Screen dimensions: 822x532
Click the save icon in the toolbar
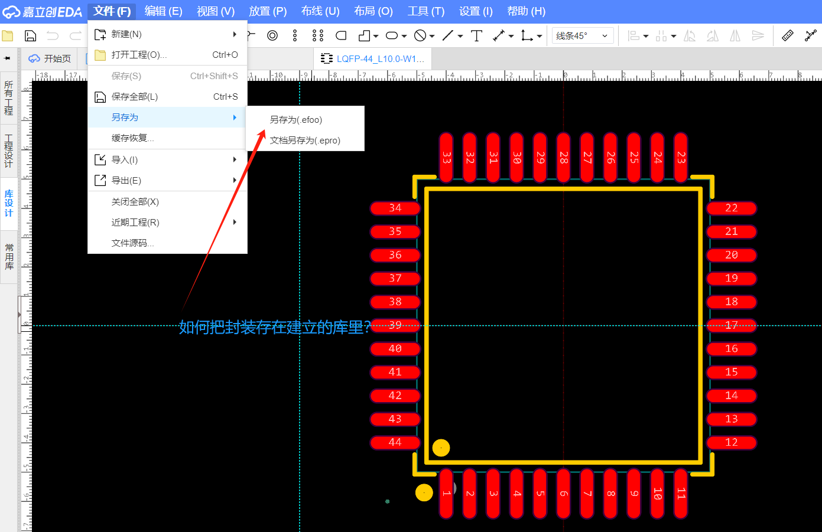pyautogui.click(x=30, y=36)
